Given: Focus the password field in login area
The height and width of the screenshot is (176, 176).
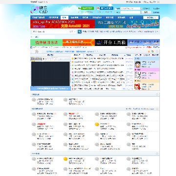Looking at the screenshot, I should [x=131, y=12].
